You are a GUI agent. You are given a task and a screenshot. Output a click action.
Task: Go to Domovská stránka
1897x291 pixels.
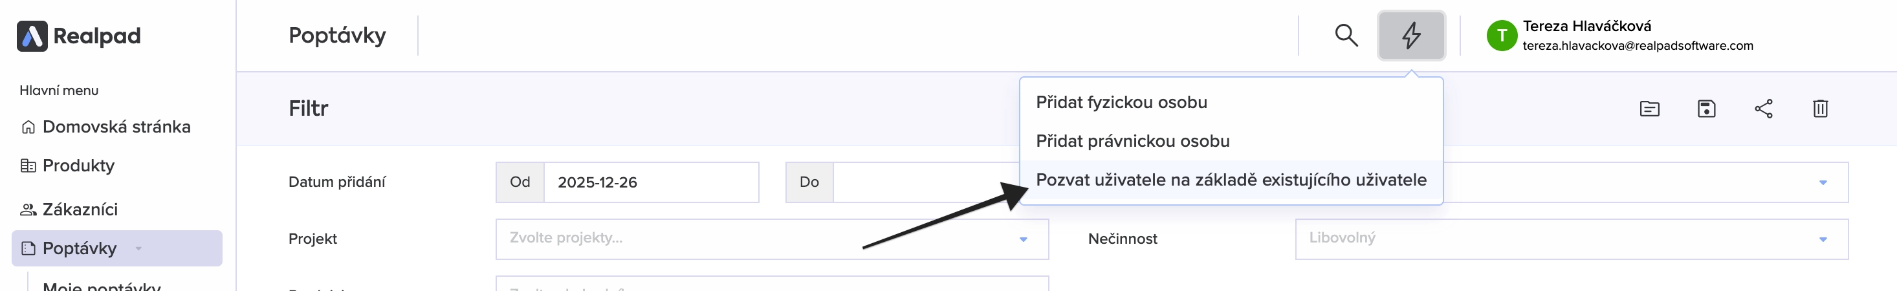tap(116, 127)
